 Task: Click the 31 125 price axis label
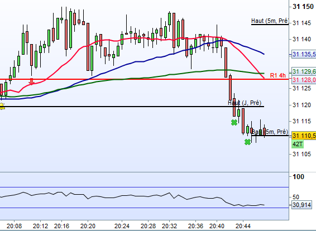[301, 88]
